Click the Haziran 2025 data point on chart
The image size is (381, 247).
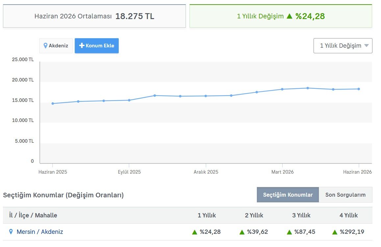[53, 104]
